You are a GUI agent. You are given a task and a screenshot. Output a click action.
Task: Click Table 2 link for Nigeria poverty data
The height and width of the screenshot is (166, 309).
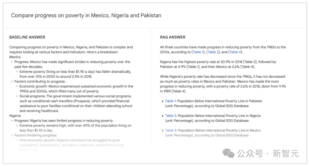(x=171, y=116)
